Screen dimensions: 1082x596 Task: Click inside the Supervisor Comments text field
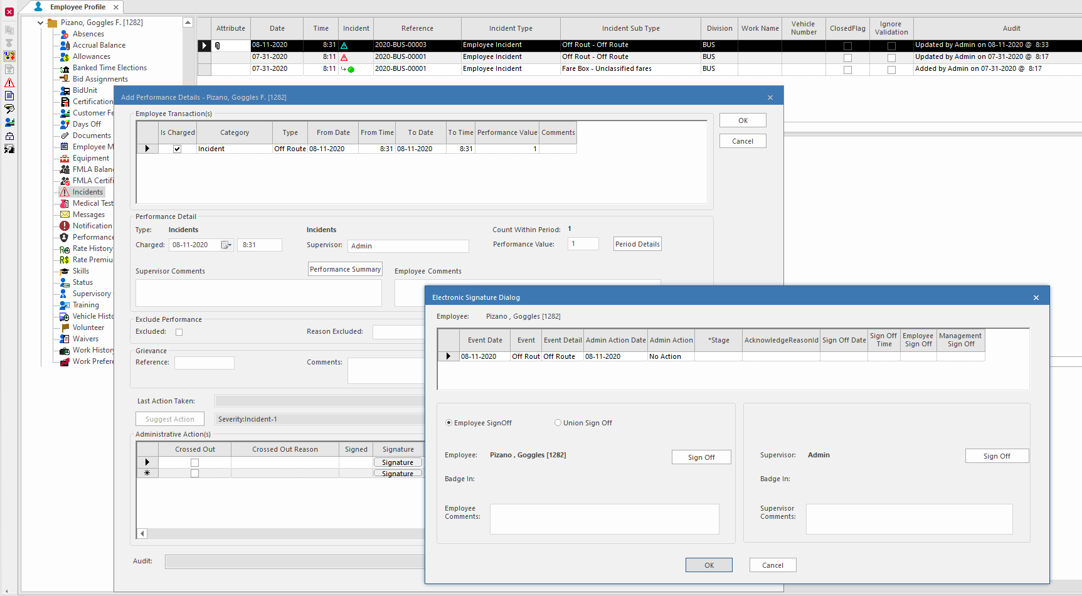[258, 292]
